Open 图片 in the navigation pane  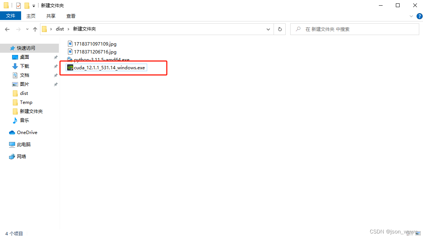click(24, 84)
